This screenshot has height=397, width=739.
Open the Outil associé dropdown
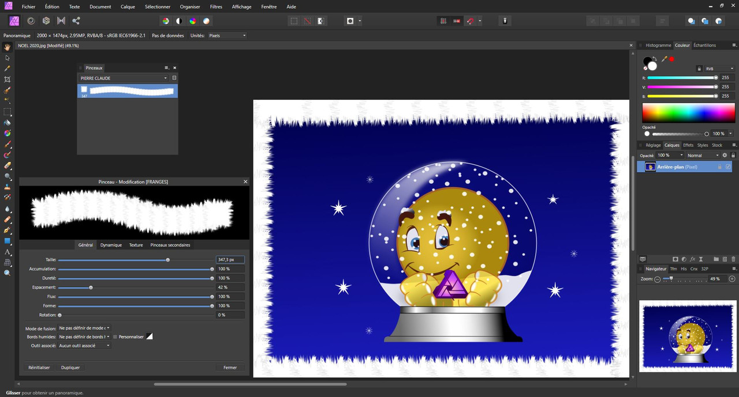click(84, 346)
